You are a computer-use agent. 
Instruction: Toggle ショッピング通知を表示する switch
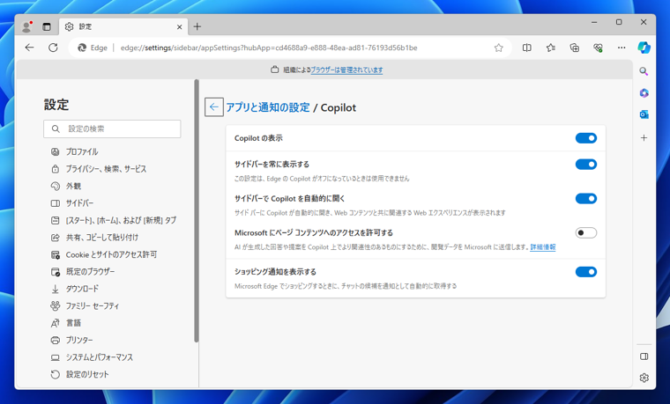(586, 272)
